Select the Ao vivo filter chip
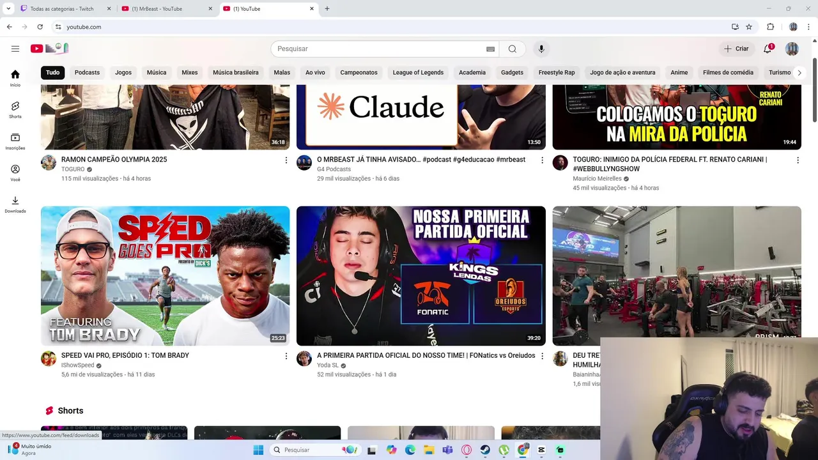Image resolution: width=818 pixels, height=460 pixels. click(x=315, y=72)
